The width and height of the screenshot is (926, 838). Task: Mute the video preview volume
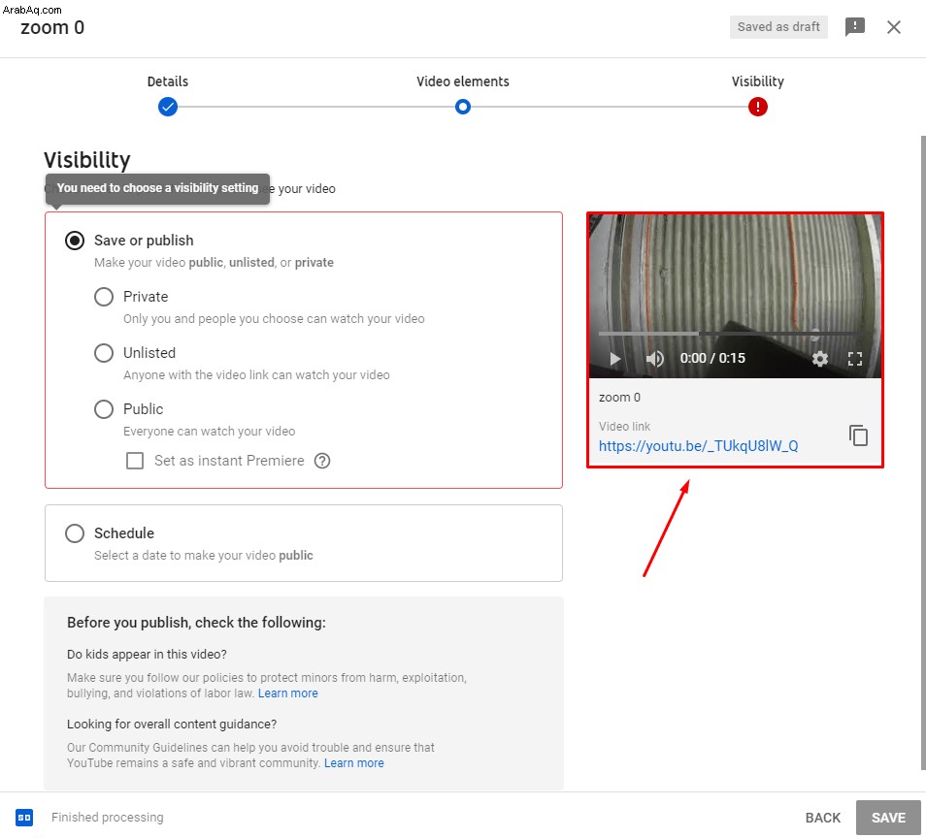[x=654, y=358]
